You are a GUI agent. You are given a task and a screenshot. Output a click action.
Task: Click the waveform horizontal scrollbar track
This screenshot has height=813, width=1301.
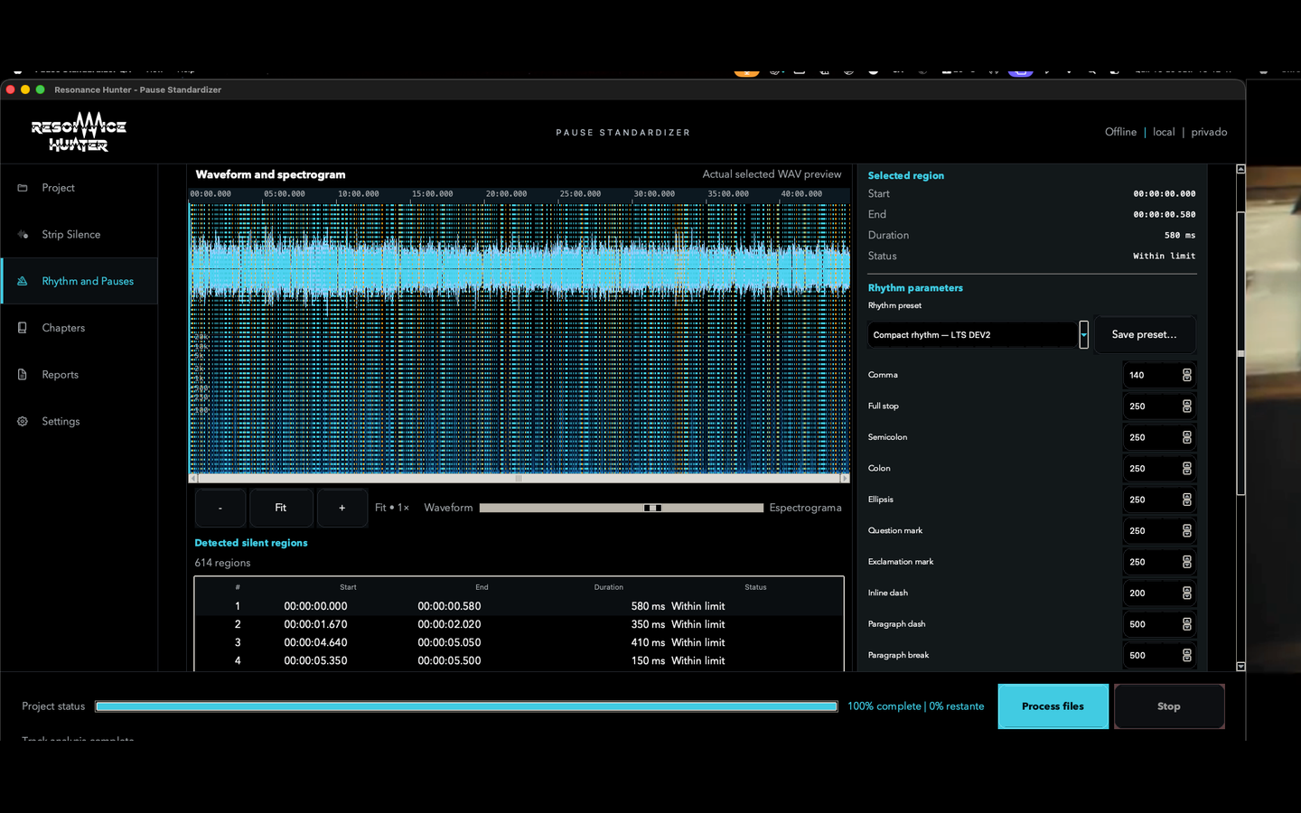pyautogui.click(x=519, y=478)
